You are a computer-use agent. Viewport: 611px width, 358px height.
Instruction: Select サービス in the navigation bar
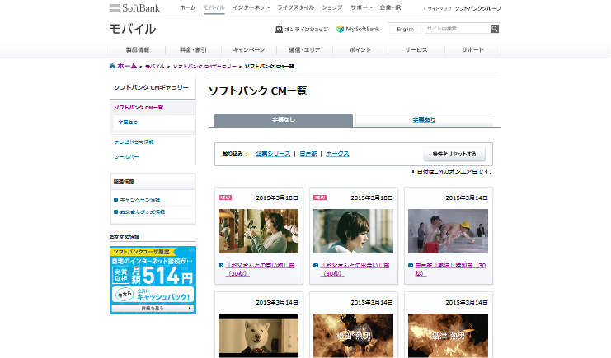click(416, 50)
